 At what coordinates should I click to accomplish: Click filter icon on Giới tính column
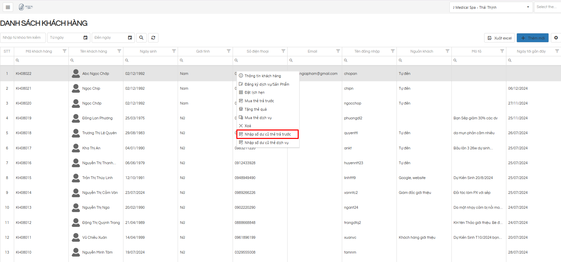[229, 51]
